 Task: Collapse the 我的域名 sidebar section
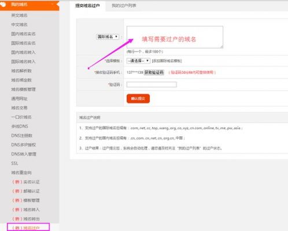pyautogui.click(x=53, y=4)
